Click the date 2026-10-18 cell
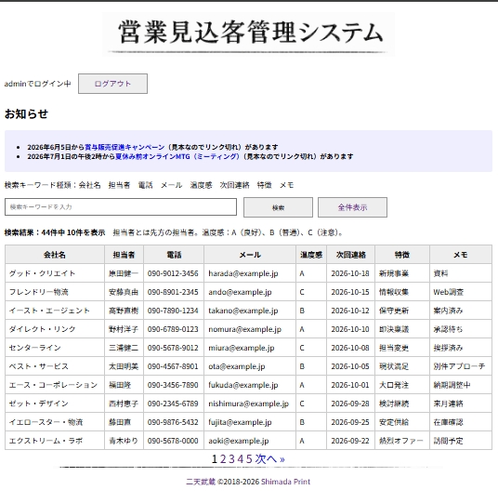The image size is (498, 503). coord(351,273)
